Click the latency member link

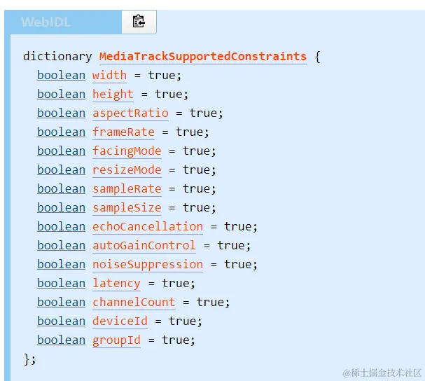pyautogui.click(x=116, y=284)
